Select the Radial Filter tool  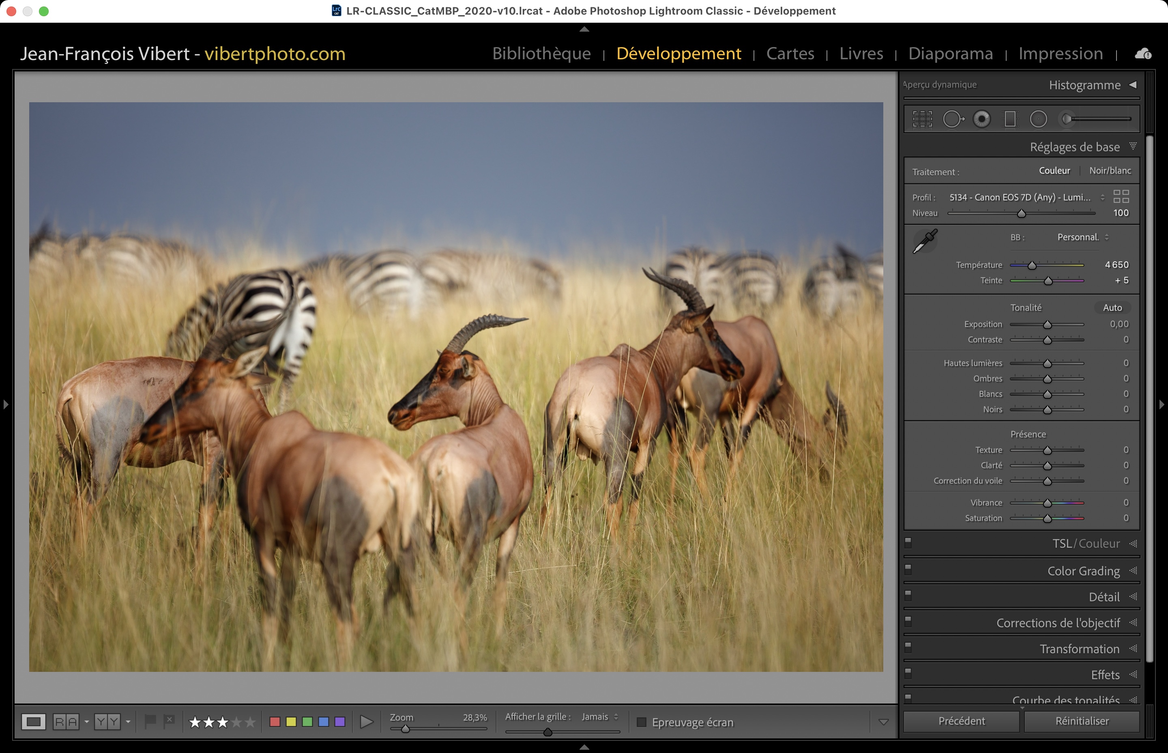coord(1039,119)
